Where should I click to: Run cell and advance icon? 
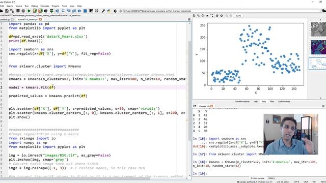point(40,11)
